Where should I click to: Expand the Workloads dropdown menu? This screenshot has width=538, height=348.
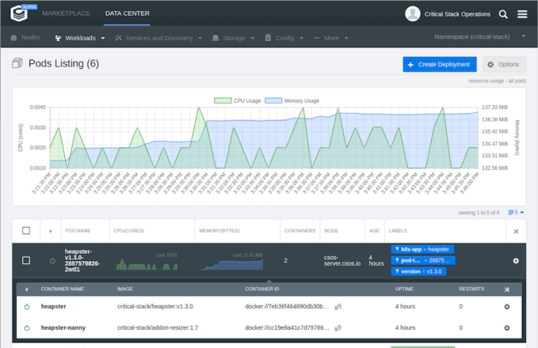[x=82, y=37]
